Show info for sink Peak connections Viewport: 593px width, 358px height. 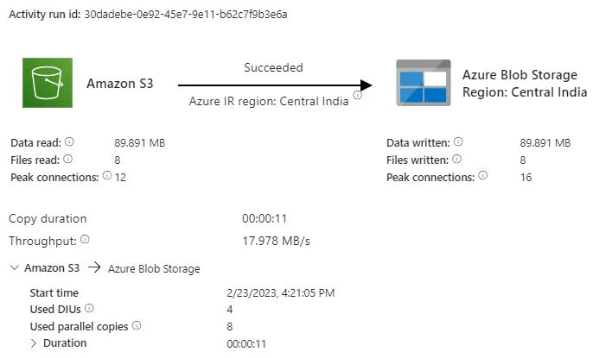[x=482, y=175]
